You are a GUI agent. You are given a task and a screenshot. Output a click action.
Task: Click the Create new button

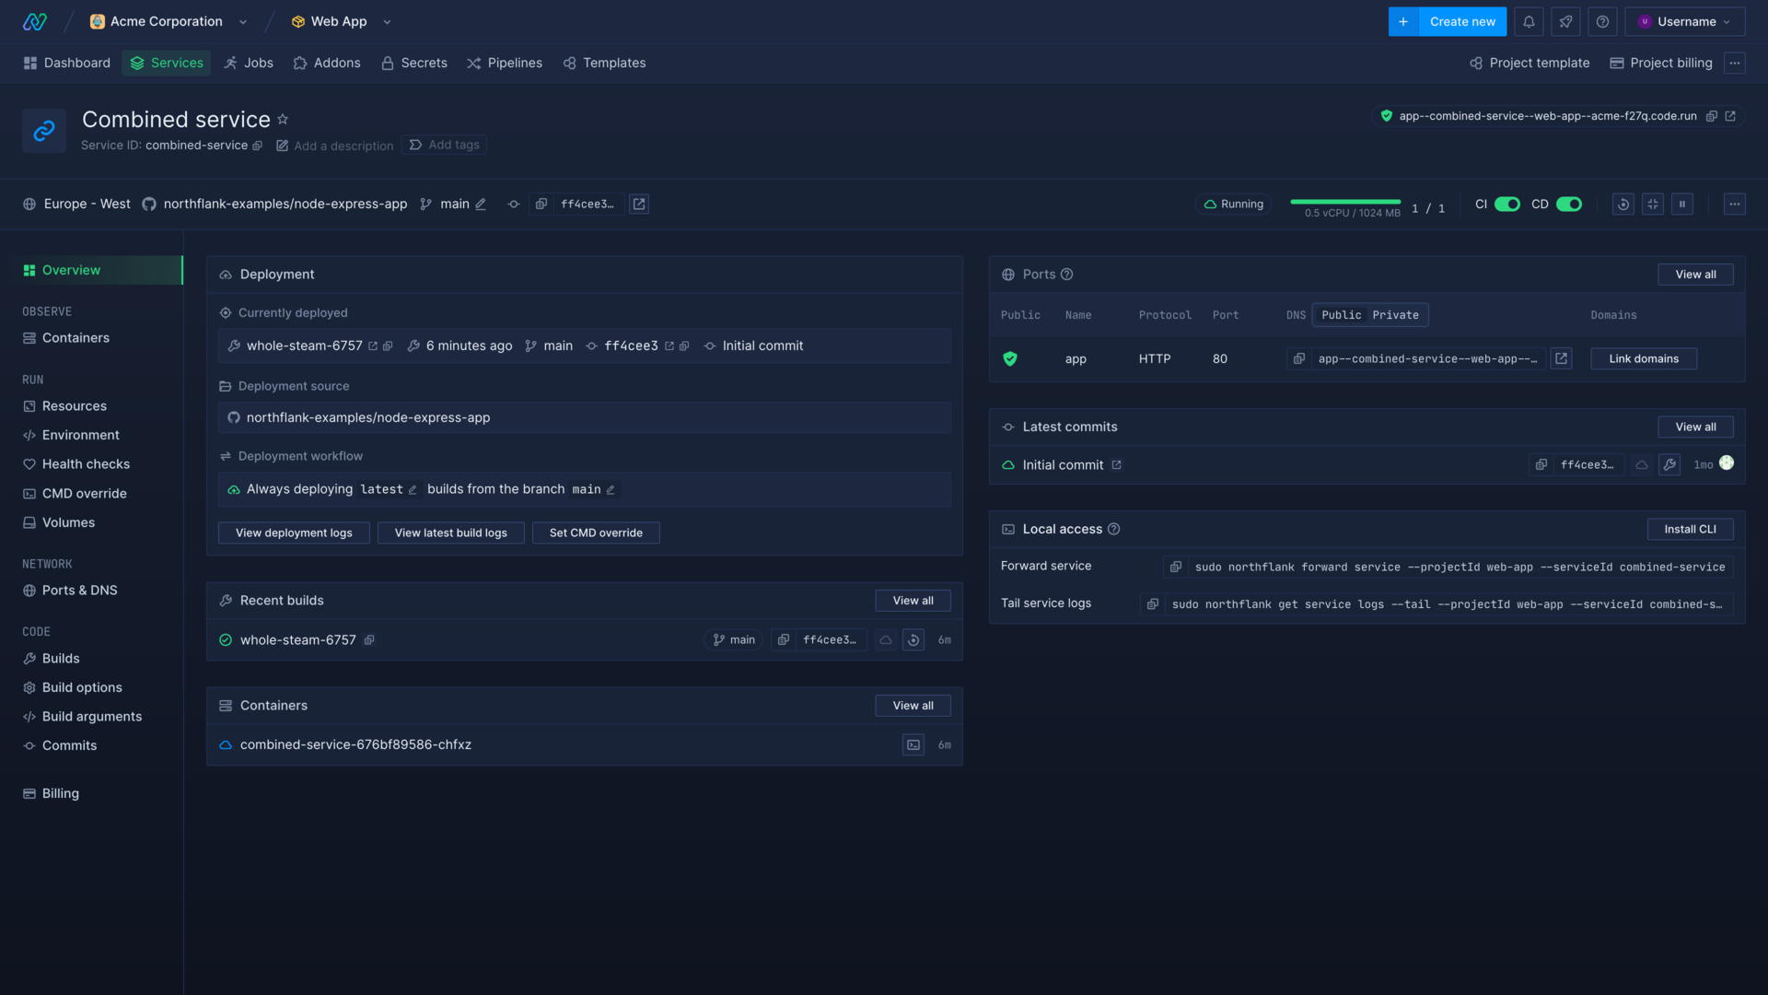[1448, 21]
